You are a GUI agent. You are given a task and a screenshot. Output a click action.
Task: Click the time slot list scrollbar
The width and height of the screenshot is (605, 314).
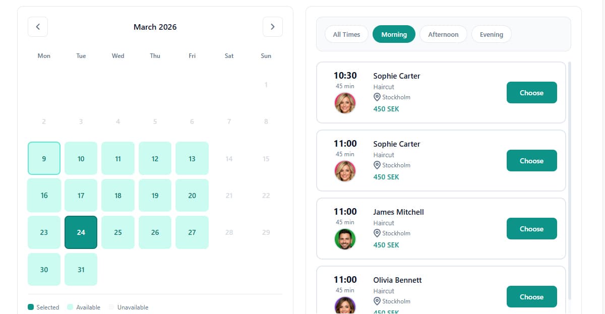[x=570, y=180]
